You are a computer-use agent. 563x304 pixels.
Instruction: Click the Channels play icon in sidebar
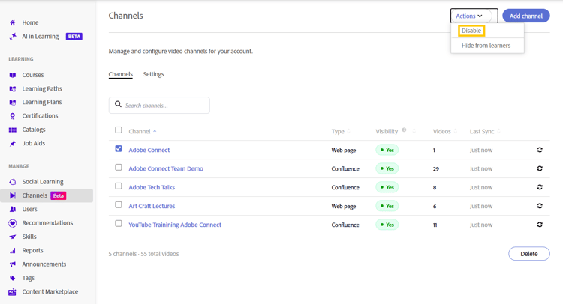tap(13, 195)
